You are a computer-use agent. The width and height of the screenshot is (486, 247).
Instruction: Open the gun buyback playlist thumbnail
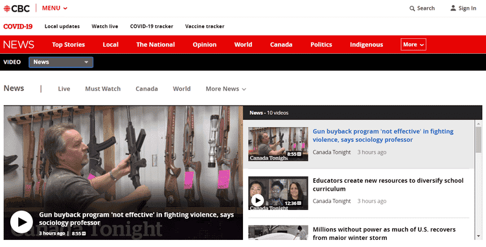coord(278,144)
